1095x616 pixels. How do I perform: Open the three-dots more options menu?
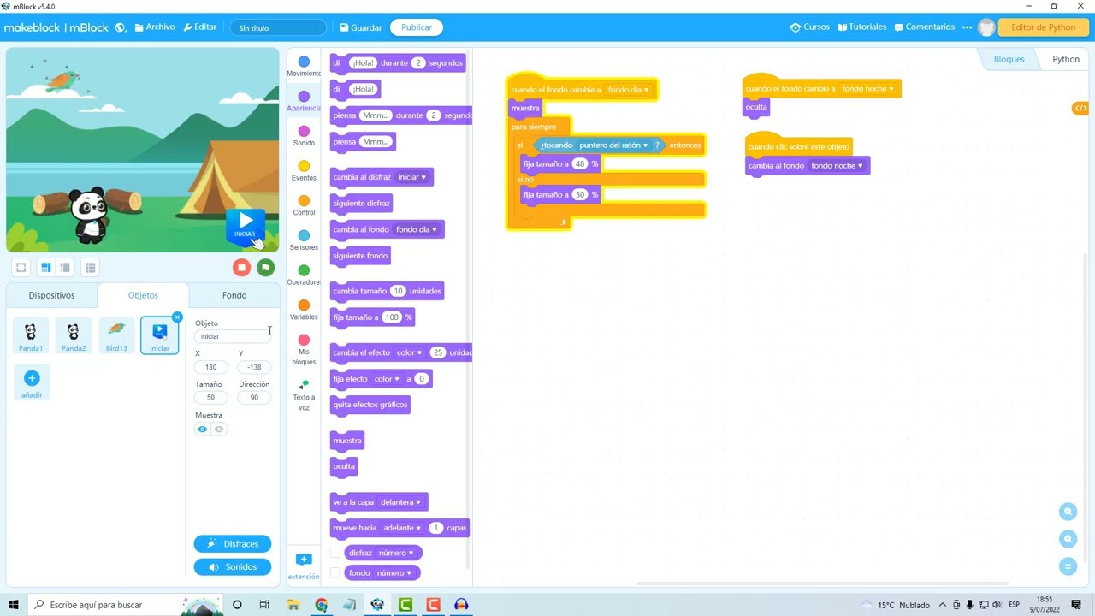967,27
